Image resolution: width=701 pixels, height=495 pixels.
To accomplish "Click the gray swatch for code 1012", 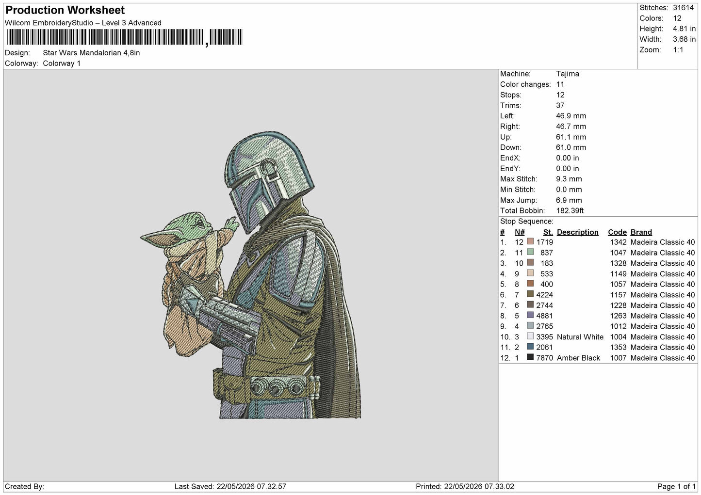I will tap(530, 326).
